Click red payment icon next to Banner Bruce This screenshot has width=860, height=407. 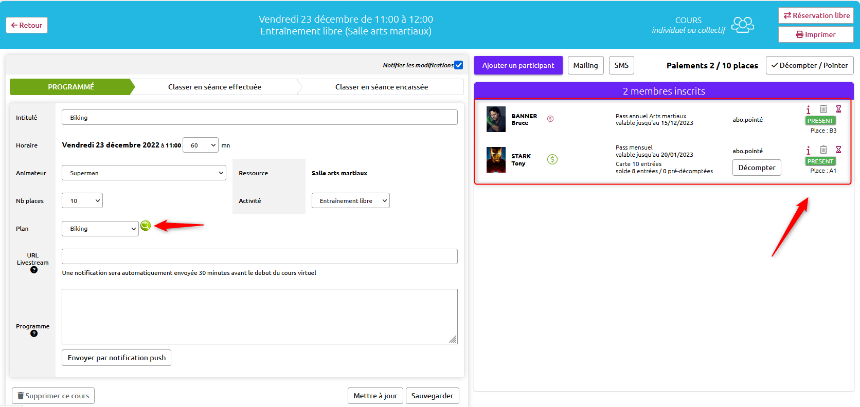(x=550, y=119)
